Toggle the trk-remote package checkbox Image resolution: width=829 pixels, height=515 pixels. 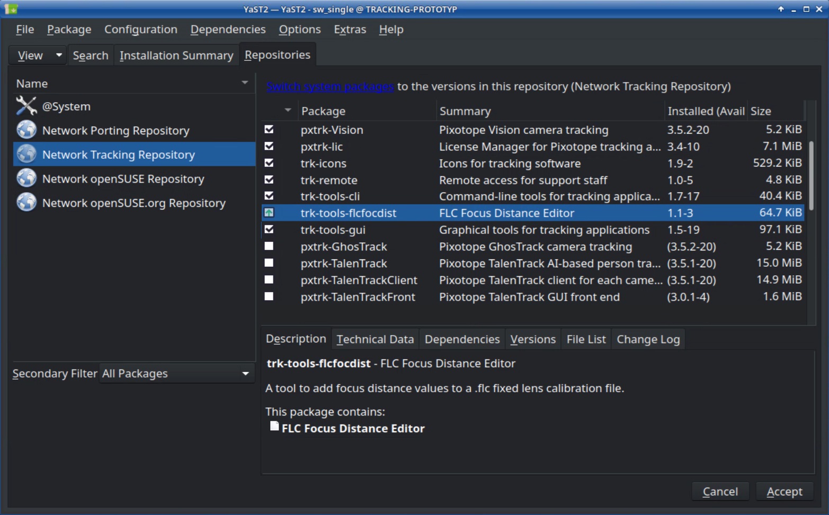[x=269, y=180]
